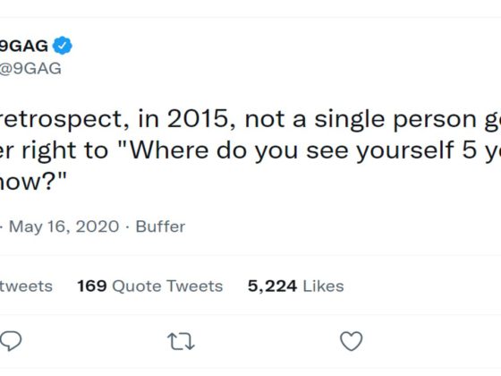Show the 5,224 Likes list
This screenshot has width=501, height=376.
click(296, 286)
